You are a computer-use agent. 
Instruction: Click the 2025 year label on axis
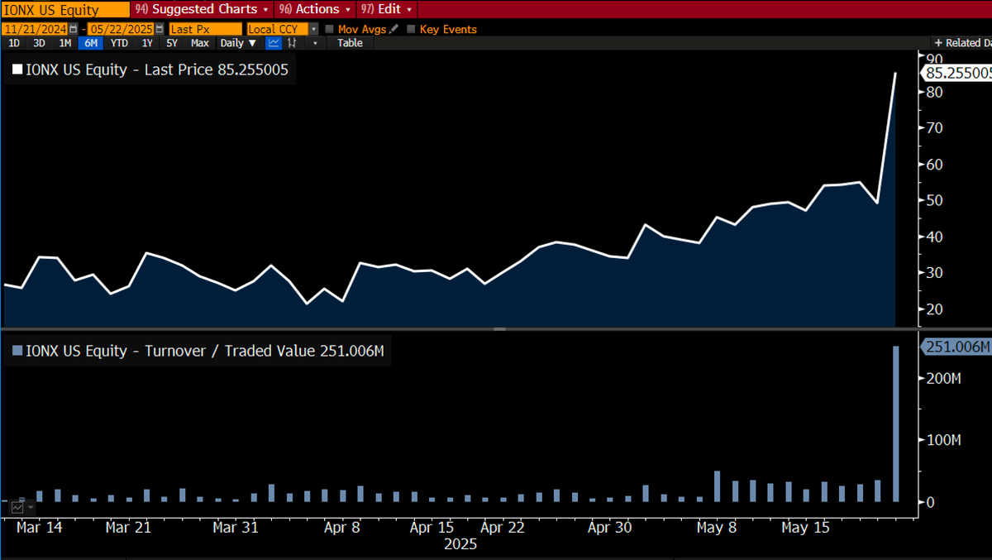click(x=460, y=545)
